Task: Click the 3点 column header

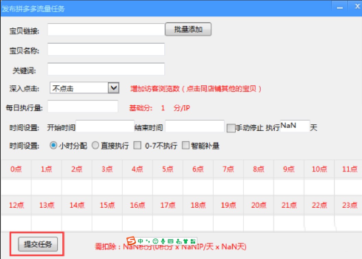Action: [x=107, y=169]
